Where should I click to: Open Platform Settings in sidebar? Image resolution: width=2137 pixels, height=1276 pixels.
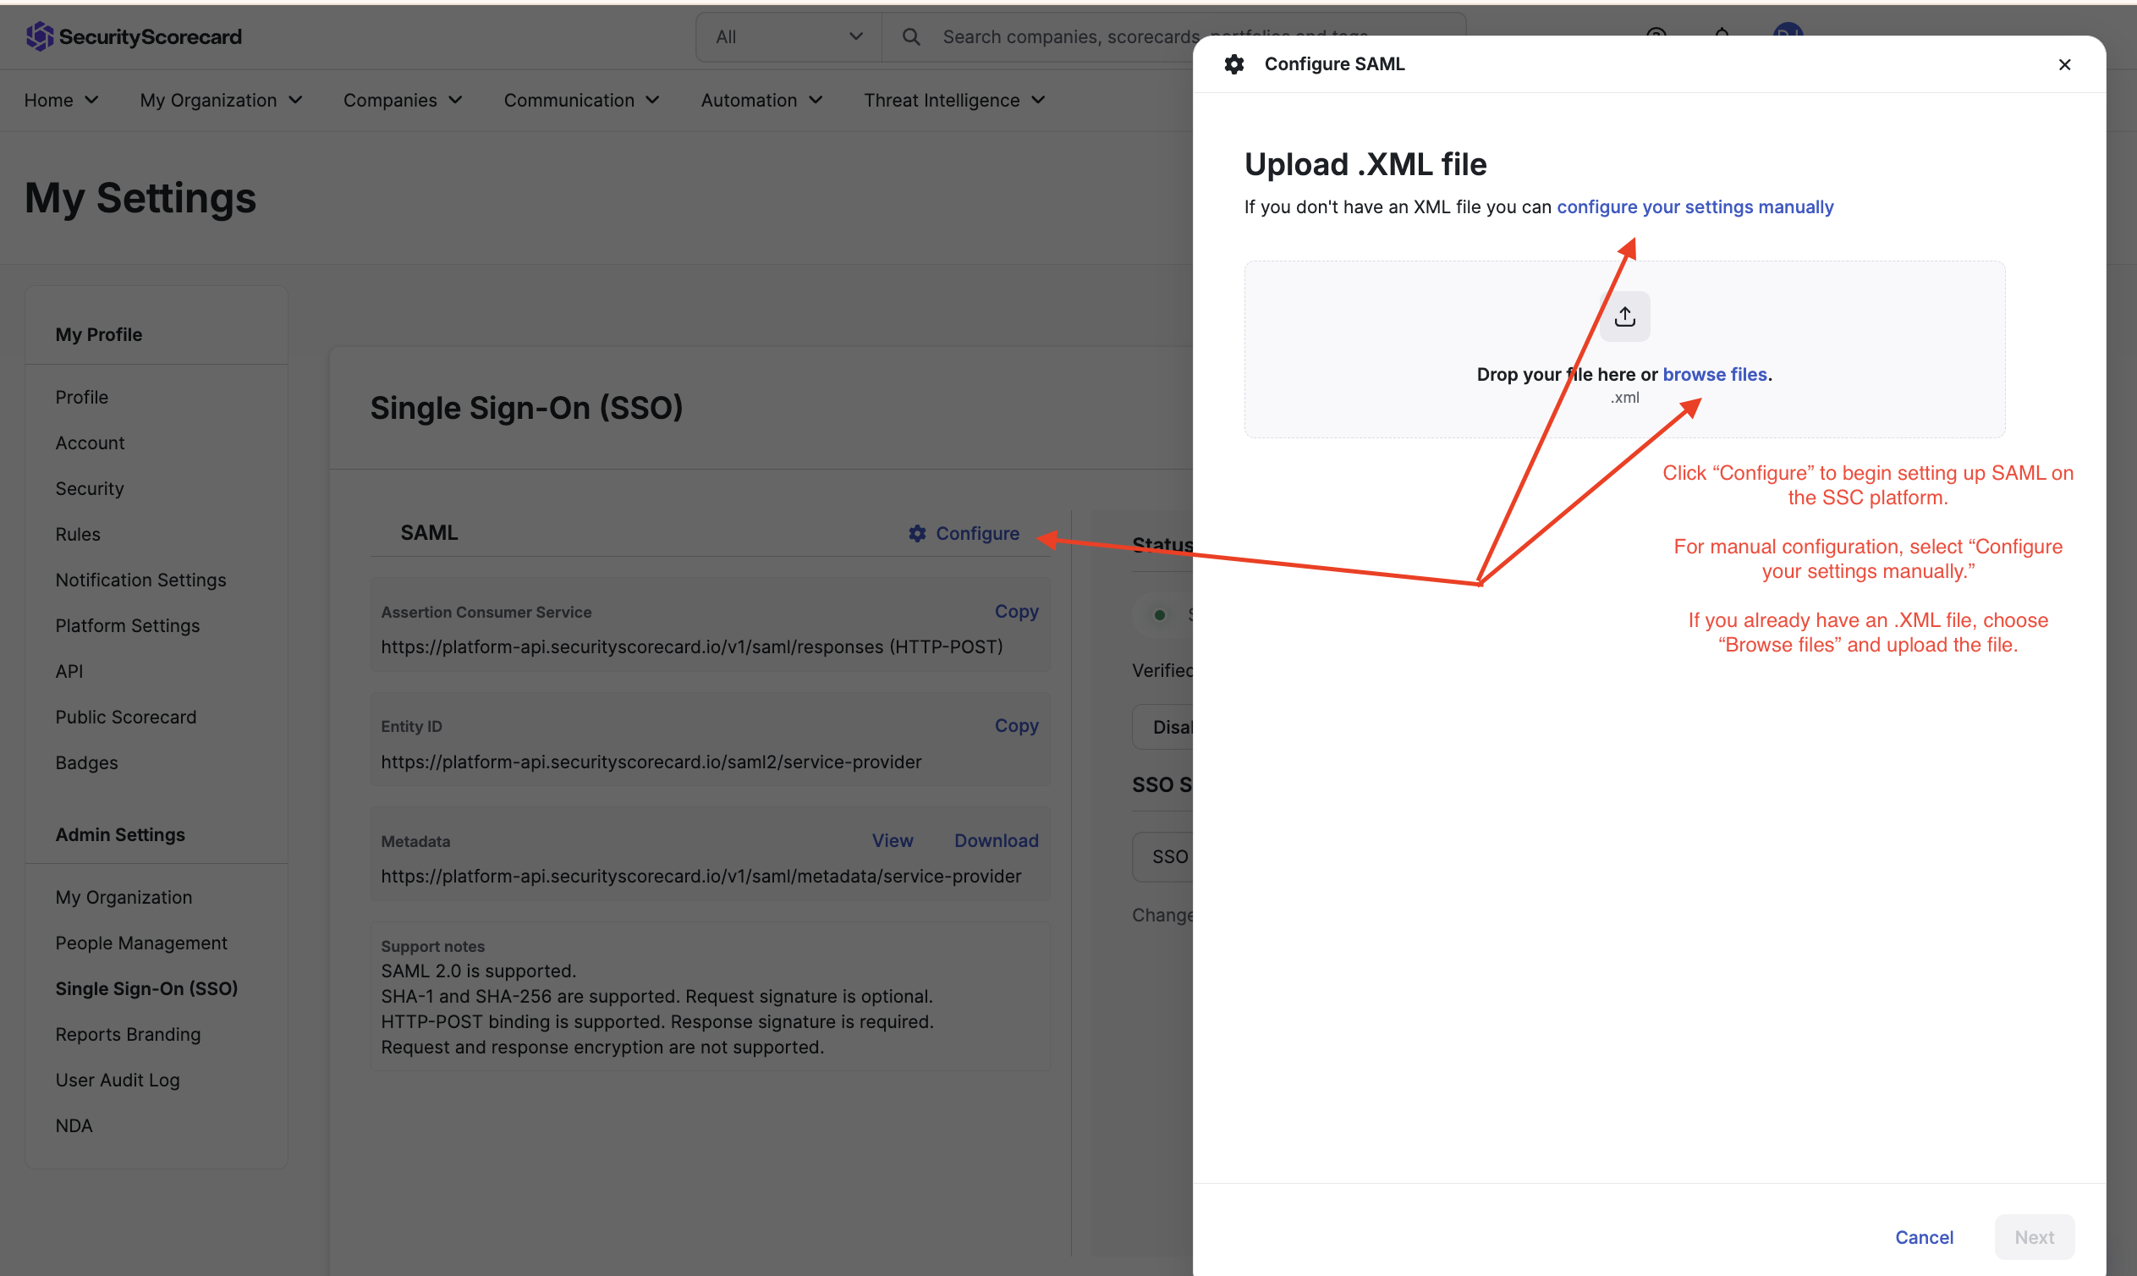(x=127, y=625)
